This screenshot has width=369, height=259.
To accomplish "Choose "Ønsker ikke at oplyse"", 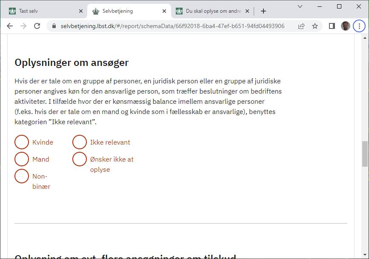I will (x=80, y=159).
